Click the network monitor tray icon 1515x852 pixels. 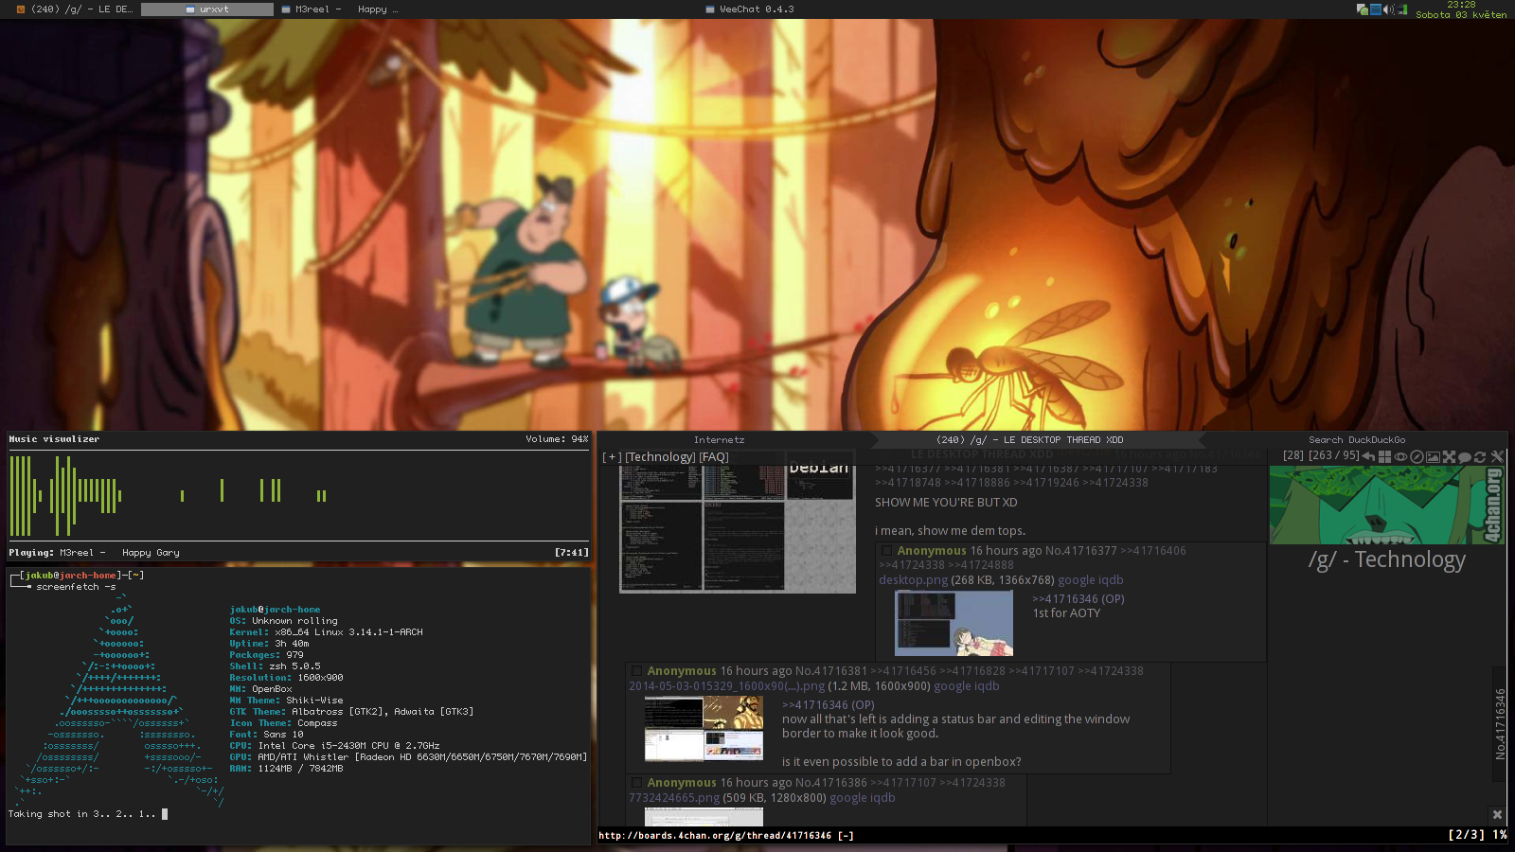click(x=1402, y=9)
